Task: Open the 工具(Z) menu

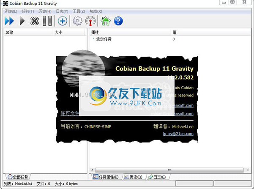Action: pos(79,11)
